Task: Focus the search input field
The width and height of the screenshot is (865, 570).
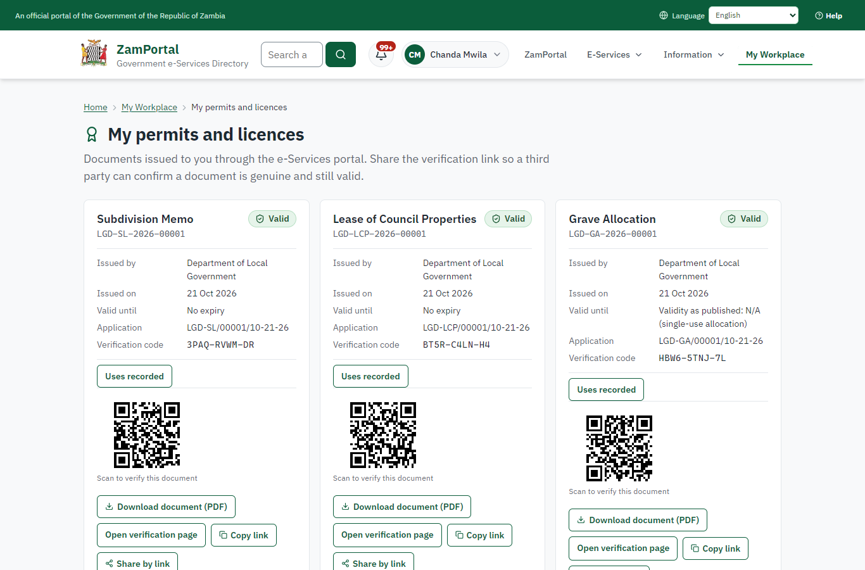Action: pos(292,54)
